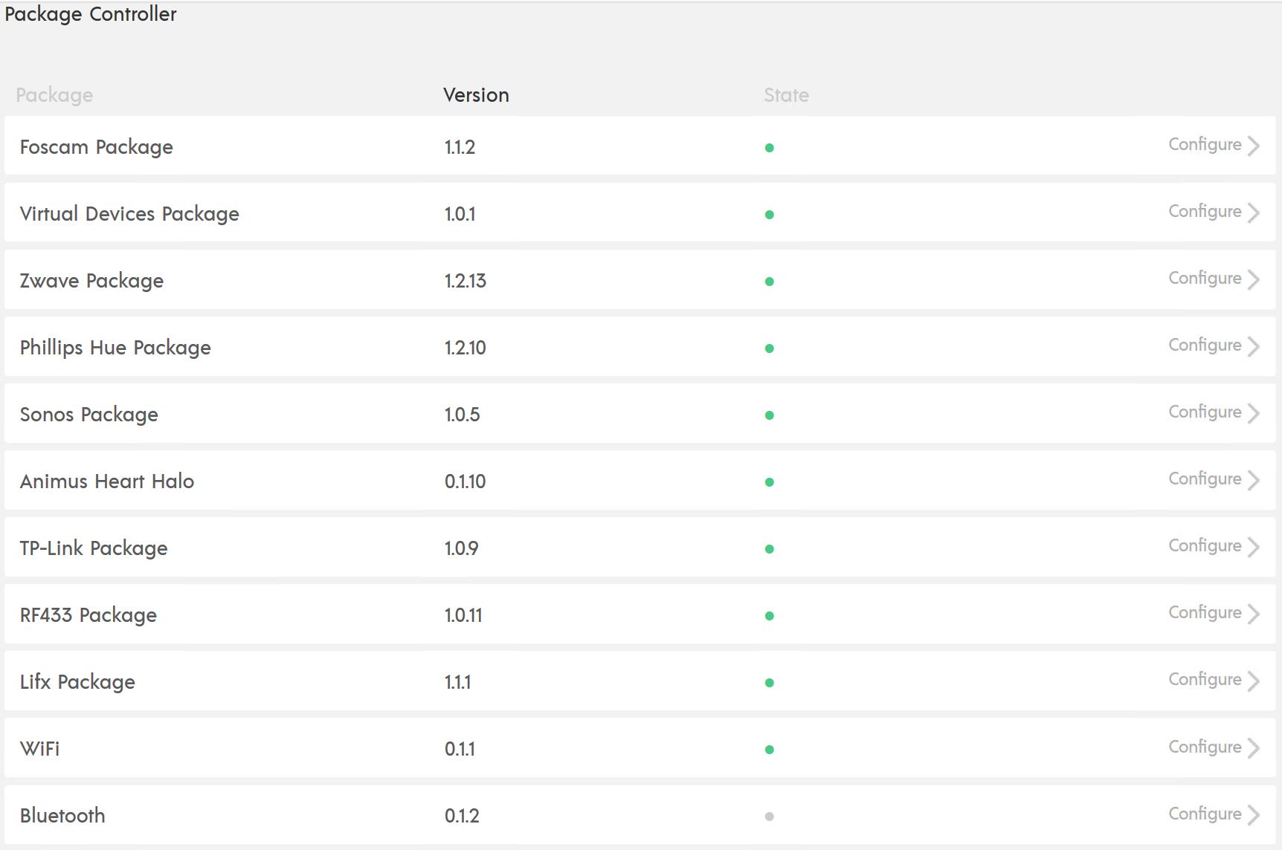Configure the Virtual Devices Package
Viewport: 1282px width, 850px height.
tap(1205, 212)
